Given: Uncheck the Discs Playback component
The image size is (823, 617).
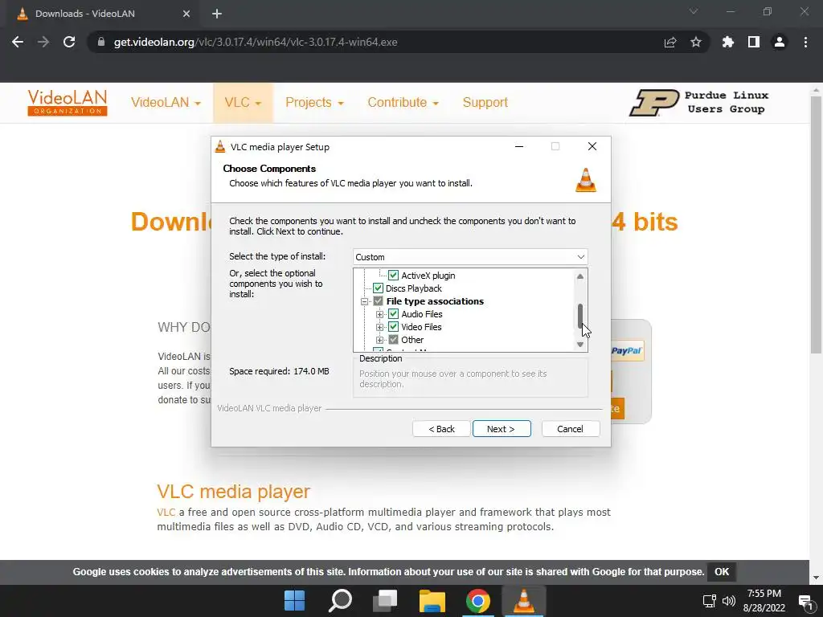Looking at the screenshot, I should [x=378, y=288].
